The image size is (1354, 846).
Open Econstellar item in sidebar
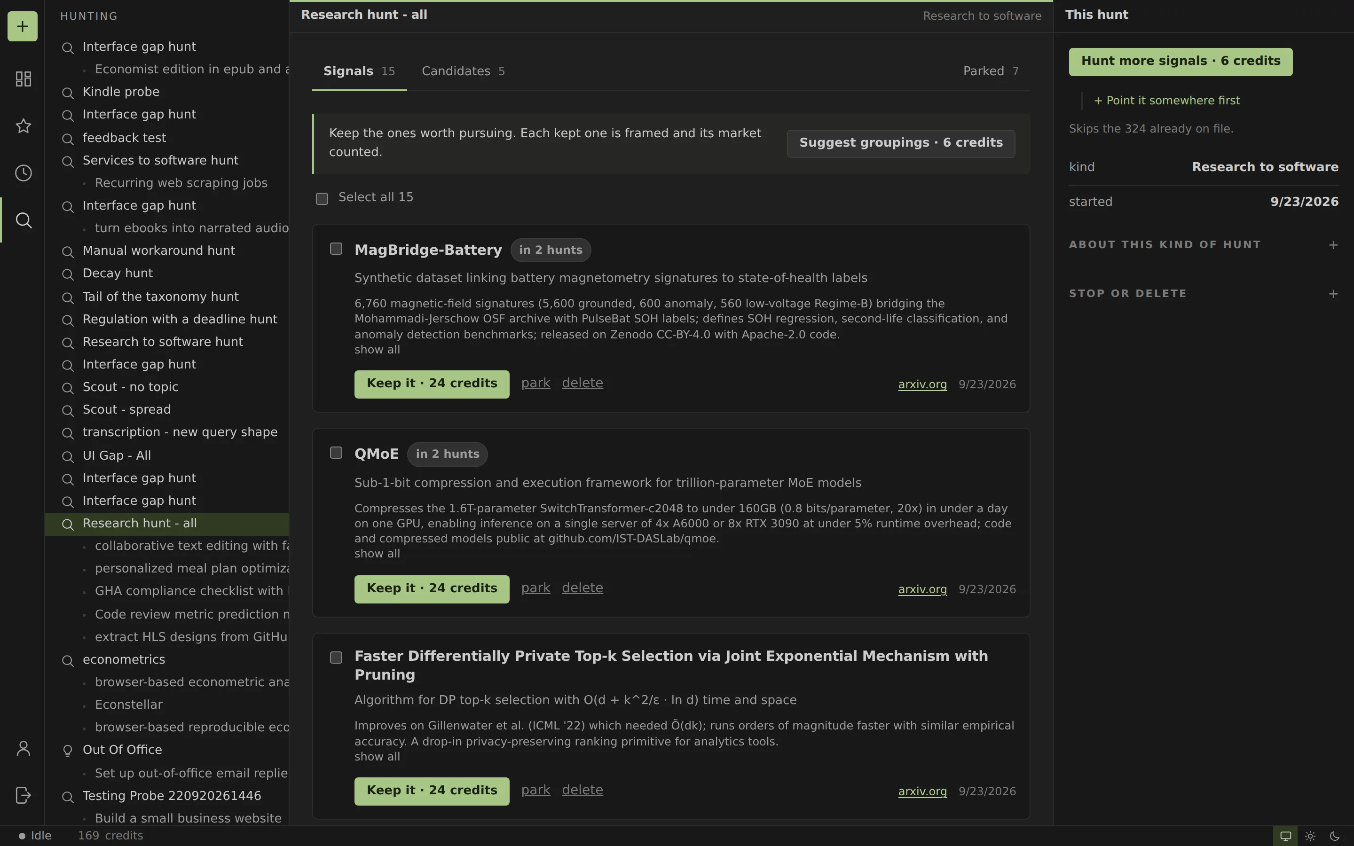point(129,705)
